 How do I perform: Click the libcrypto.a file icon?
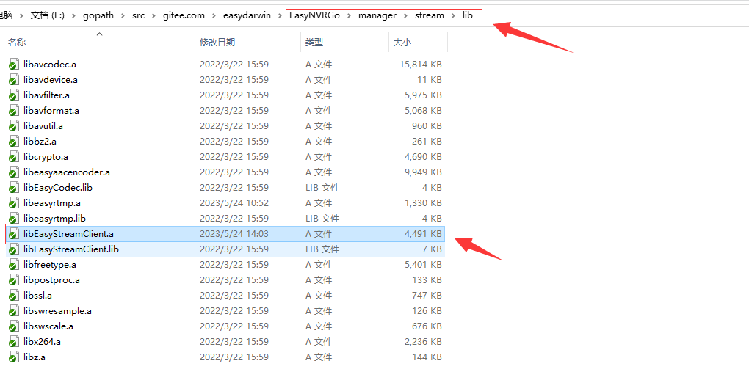click(14, 157)
